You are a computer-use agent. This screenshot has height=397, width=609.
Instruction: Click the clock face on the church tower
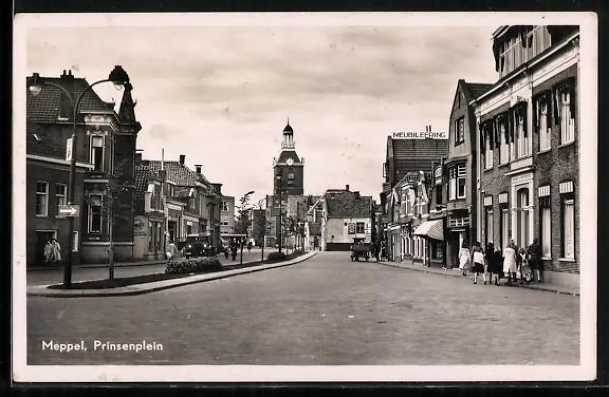pos(289,162)
